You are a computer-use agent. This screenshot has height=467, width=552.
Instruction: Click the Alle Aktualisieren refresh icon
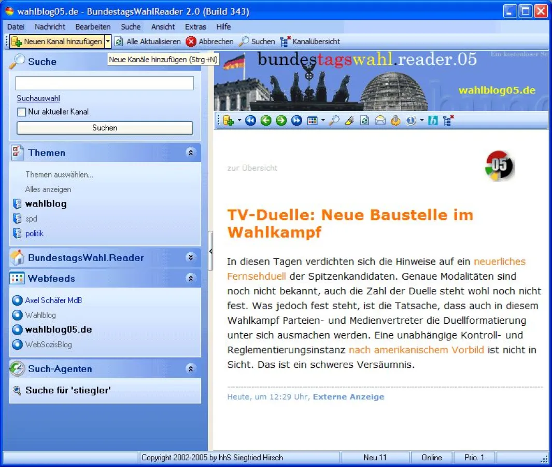(x=119, y=42)
